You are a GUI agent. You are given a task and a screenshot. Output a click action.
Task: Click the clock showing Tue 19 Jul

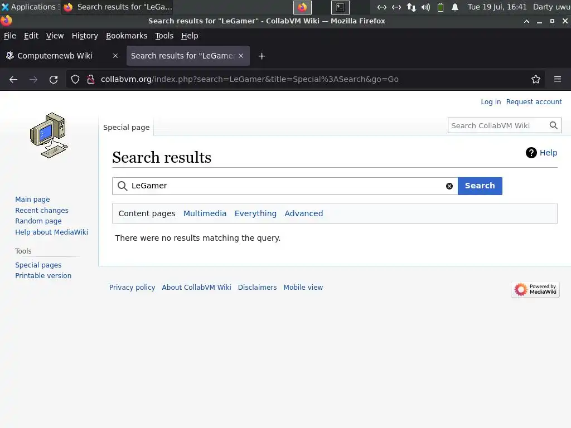(497, 7)
